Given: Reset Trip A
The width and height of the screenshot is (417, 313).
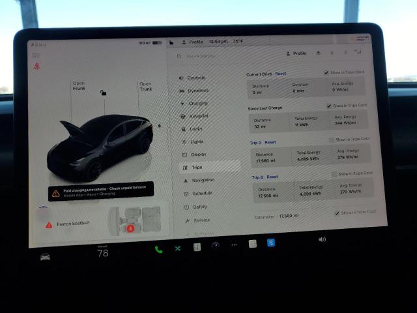Looking at the screenshot, I should click(x=270, y=142).
